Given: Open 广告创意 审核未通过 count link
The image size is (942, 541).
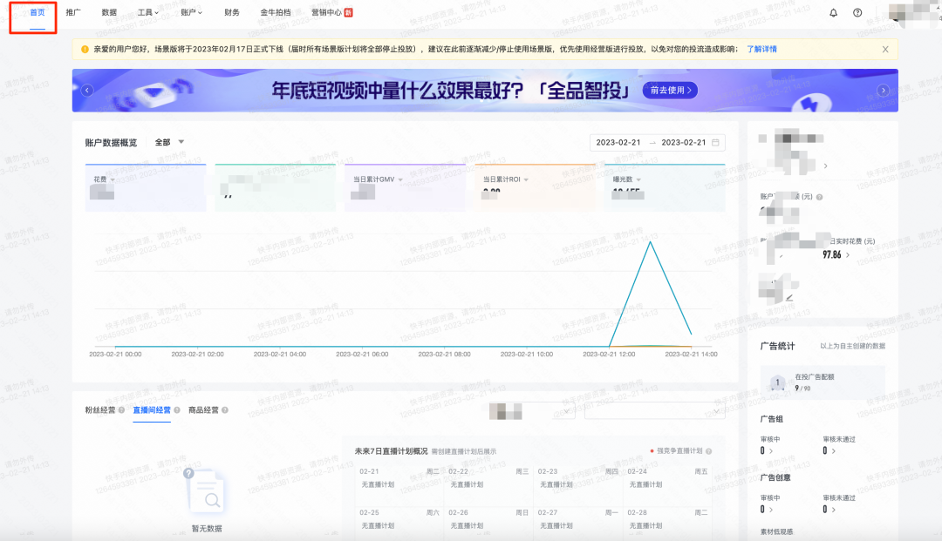Looking at the screenshot, I should pos(829,510).
